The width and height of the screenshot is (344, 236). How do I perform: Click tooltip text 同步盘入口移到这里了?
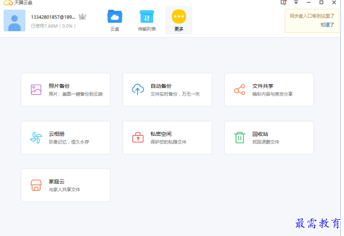pyautogui.click(x=312, y=16)
